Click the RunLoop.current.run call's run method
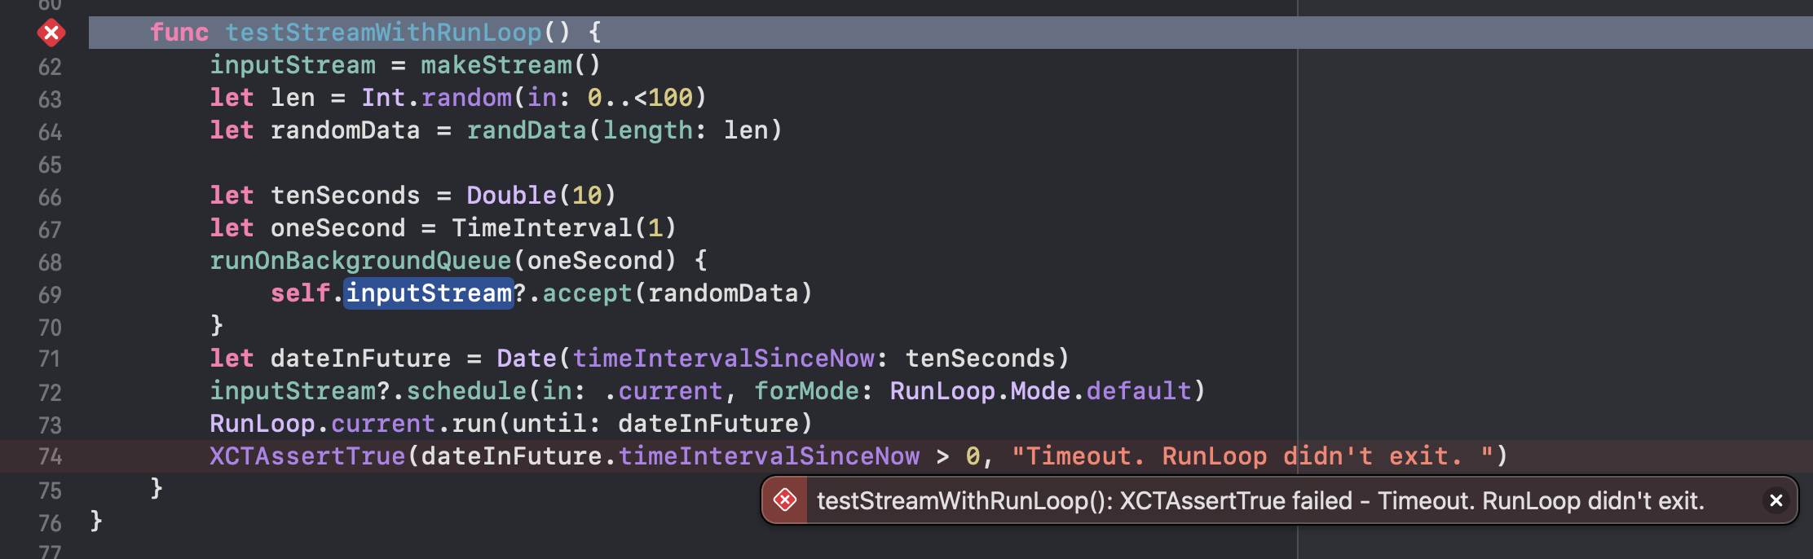Viewport: 1813px width, 559px height. click(x=474, y=424)
